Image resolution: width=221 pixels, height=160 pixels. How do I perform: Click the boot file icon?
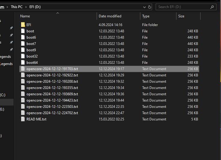[x=23, y=31]
